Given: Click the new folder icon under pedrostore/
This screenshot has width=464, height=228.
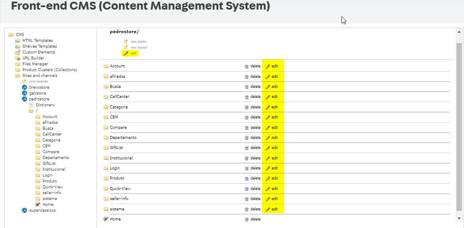Looking at the screenshot, I should (x=126, y=41).
